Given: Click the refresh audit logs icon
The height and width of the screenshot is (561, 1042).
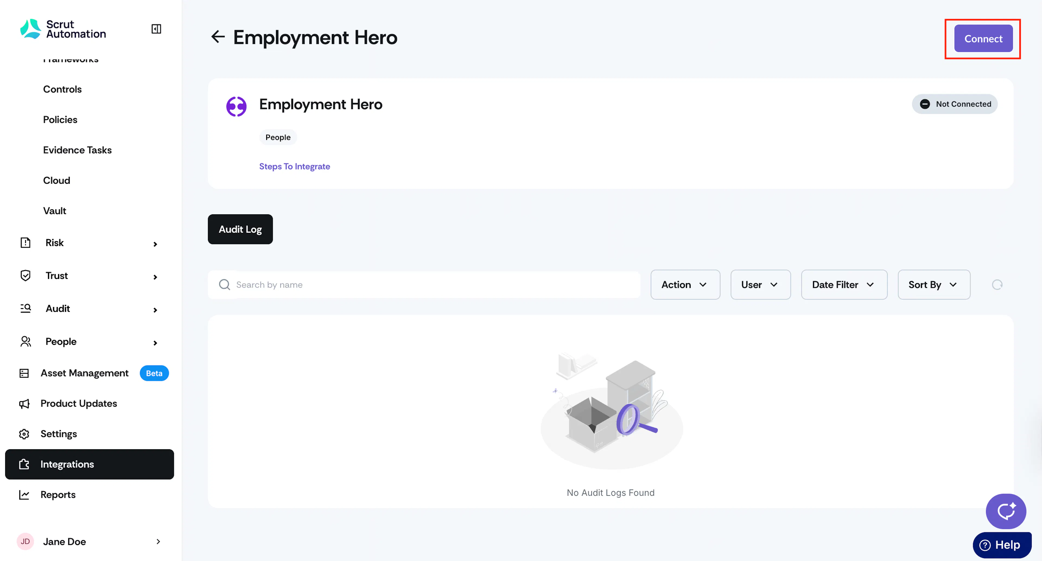Looking at the screenshot, I should (997, 285).
